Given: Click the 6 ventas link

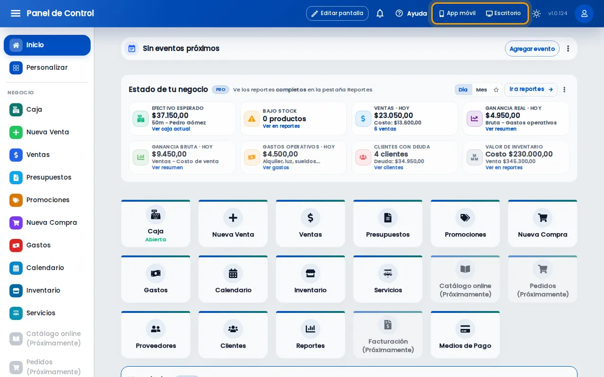Looking at the screenshot, I should tap(385, 129).
